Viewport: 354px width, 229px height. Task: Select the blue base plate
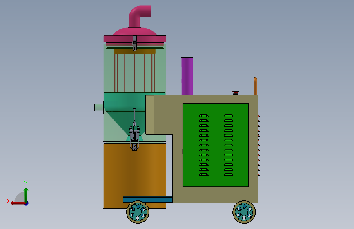[x=148, y=200]
